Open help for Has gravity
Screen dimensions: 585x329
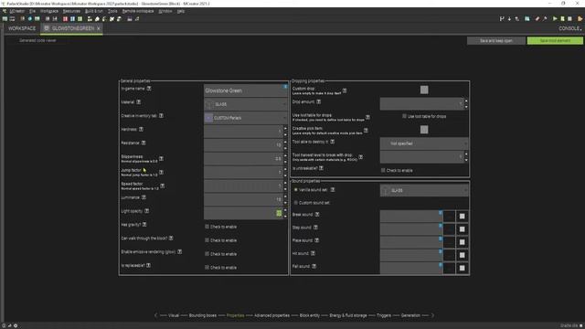pos(144,225)
